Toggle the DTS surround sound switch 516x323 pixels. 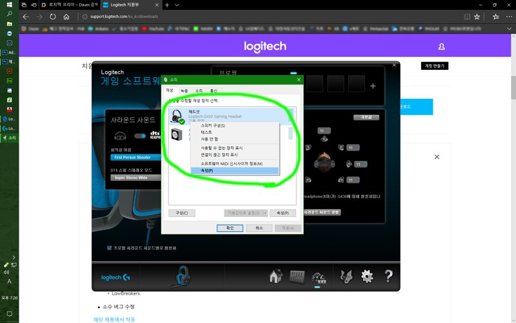click(140, 136)
